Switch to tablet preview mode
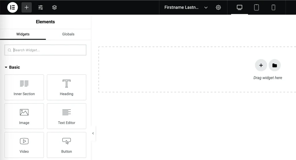Image resolution: width=296 pixels, height=160 pixels. [256, 8]
